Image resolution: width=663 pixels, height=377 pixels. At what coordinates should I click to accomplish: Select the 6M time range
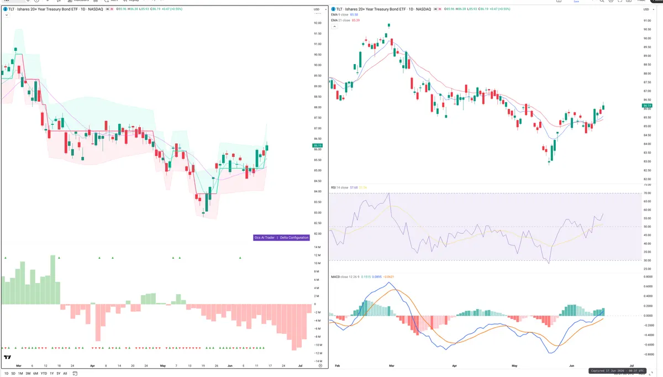(35, 373)
